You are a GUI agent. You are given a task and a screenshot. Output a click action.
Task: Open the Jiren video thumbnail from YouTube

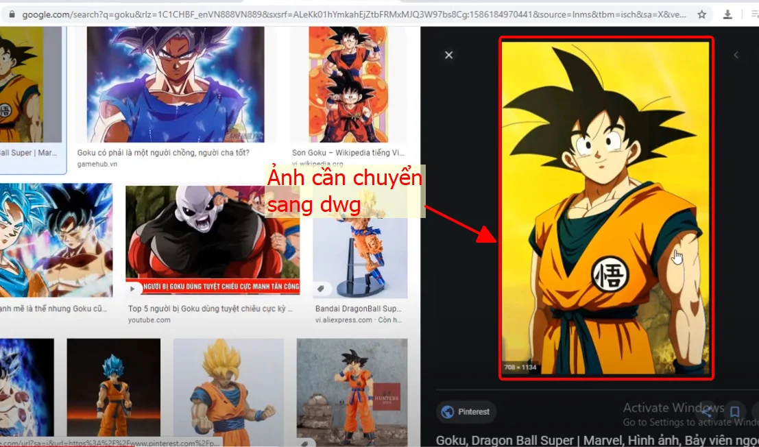coord(213,241)
